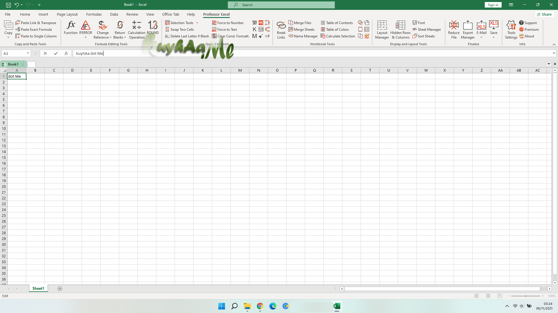Image resolution: width=558 pixels, height=313 pixels.
Task: Select the Book1 document tab
Action: pos(13,64)
